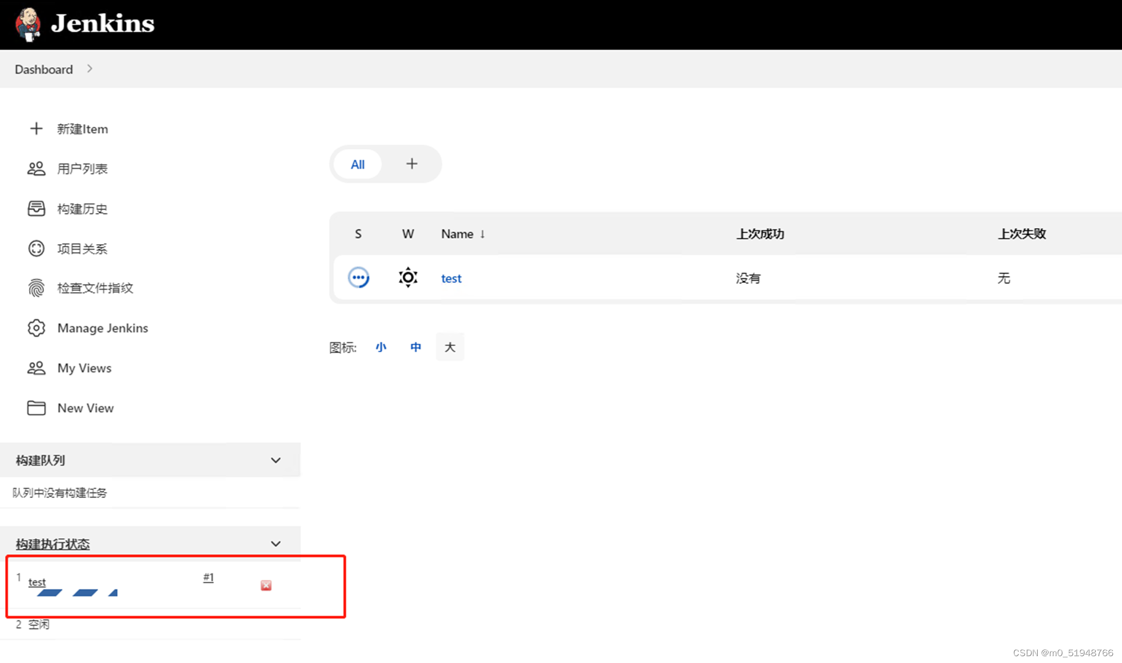The image size is (1122, 663).
Task: Cancel the running test build with red X
Action: point(265,585)
